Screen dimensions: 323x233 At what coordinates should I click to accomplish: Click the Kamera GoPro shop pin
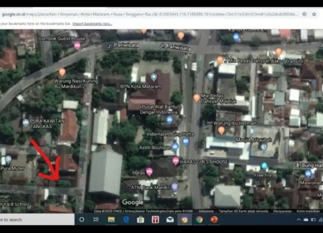(236, 38)
